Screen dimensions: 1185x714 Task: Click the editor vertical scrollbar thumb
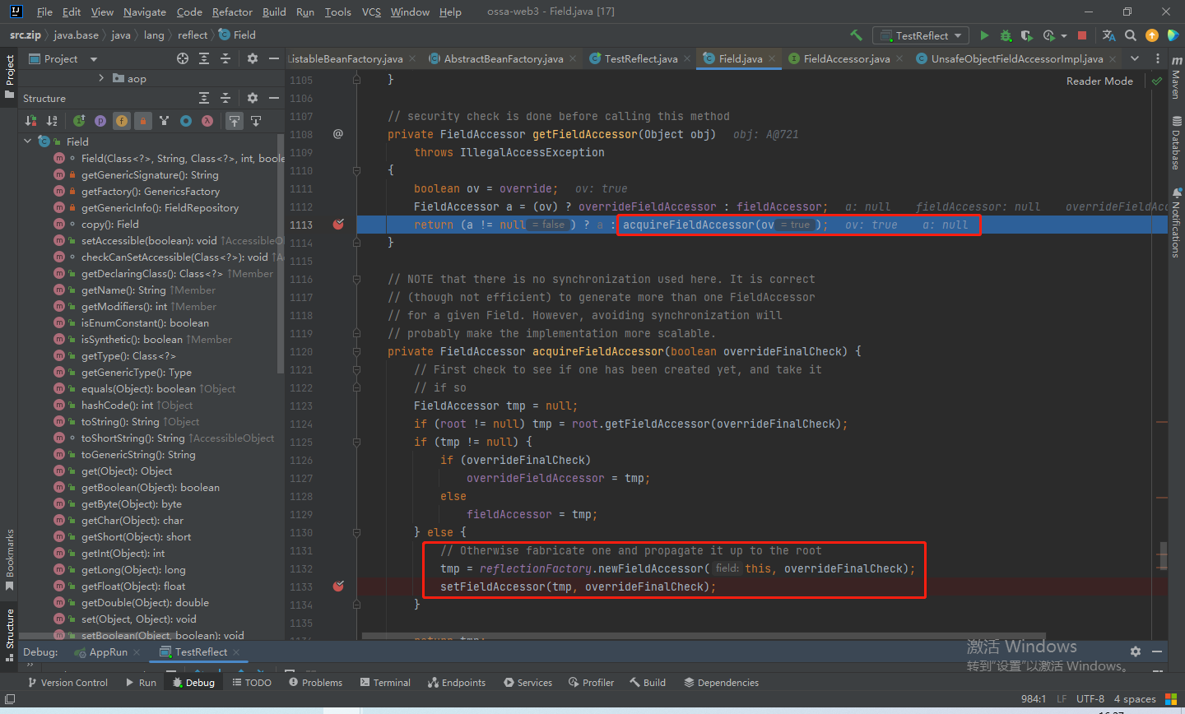click(1163, 555)
